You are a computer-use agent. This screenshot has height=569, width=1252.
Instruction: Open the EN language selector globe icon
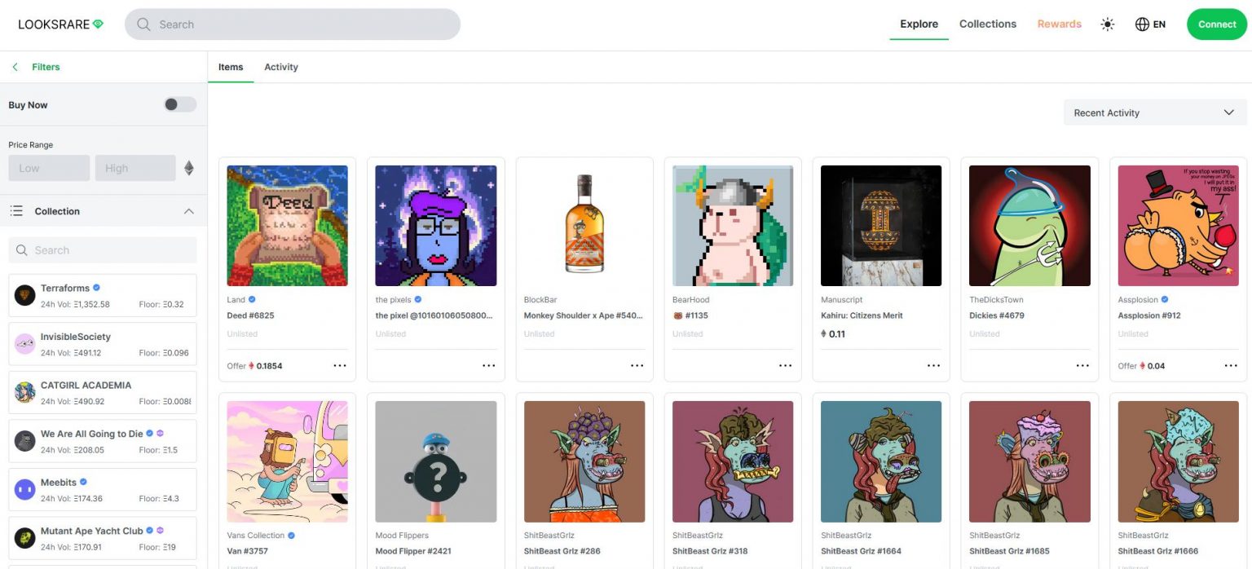[x=1141, y=24]
